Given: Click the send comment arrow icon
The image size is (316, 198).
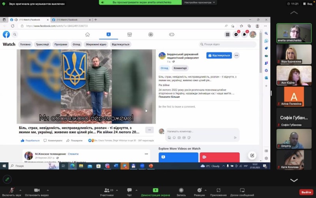Looking at the screenshot, I should coord(235,137).
